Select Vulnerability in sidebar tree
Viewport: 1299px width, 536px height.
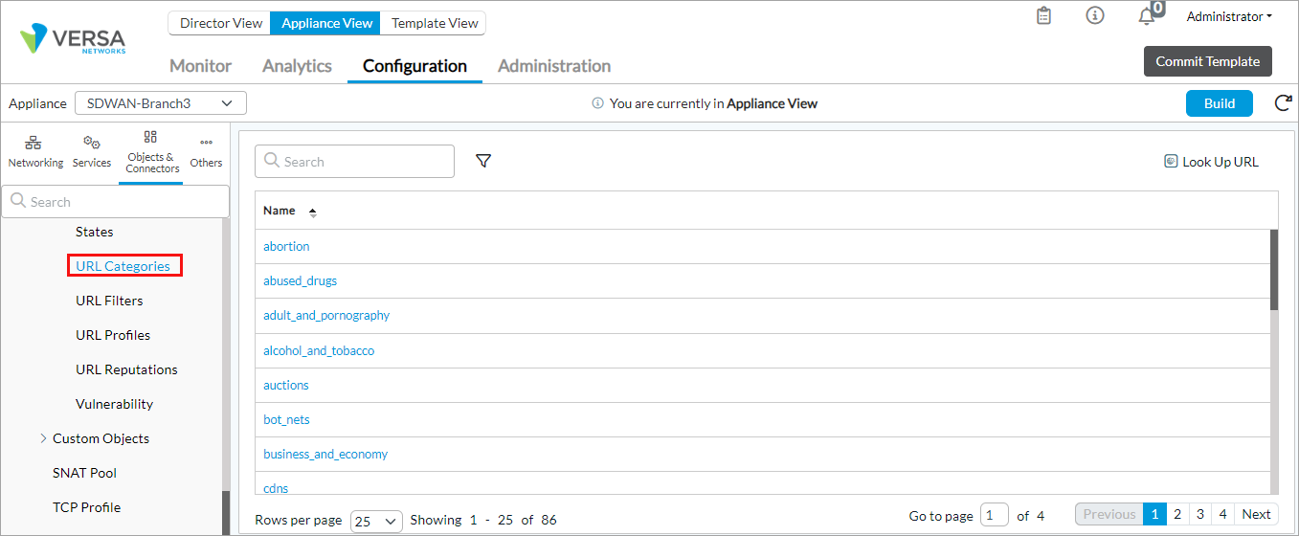(114, 404)
